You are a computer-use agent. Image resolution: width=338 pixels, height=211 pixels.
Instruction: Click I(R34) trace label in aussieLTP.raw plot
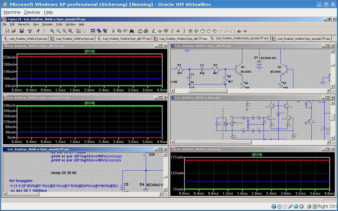(x=90, y=103)
